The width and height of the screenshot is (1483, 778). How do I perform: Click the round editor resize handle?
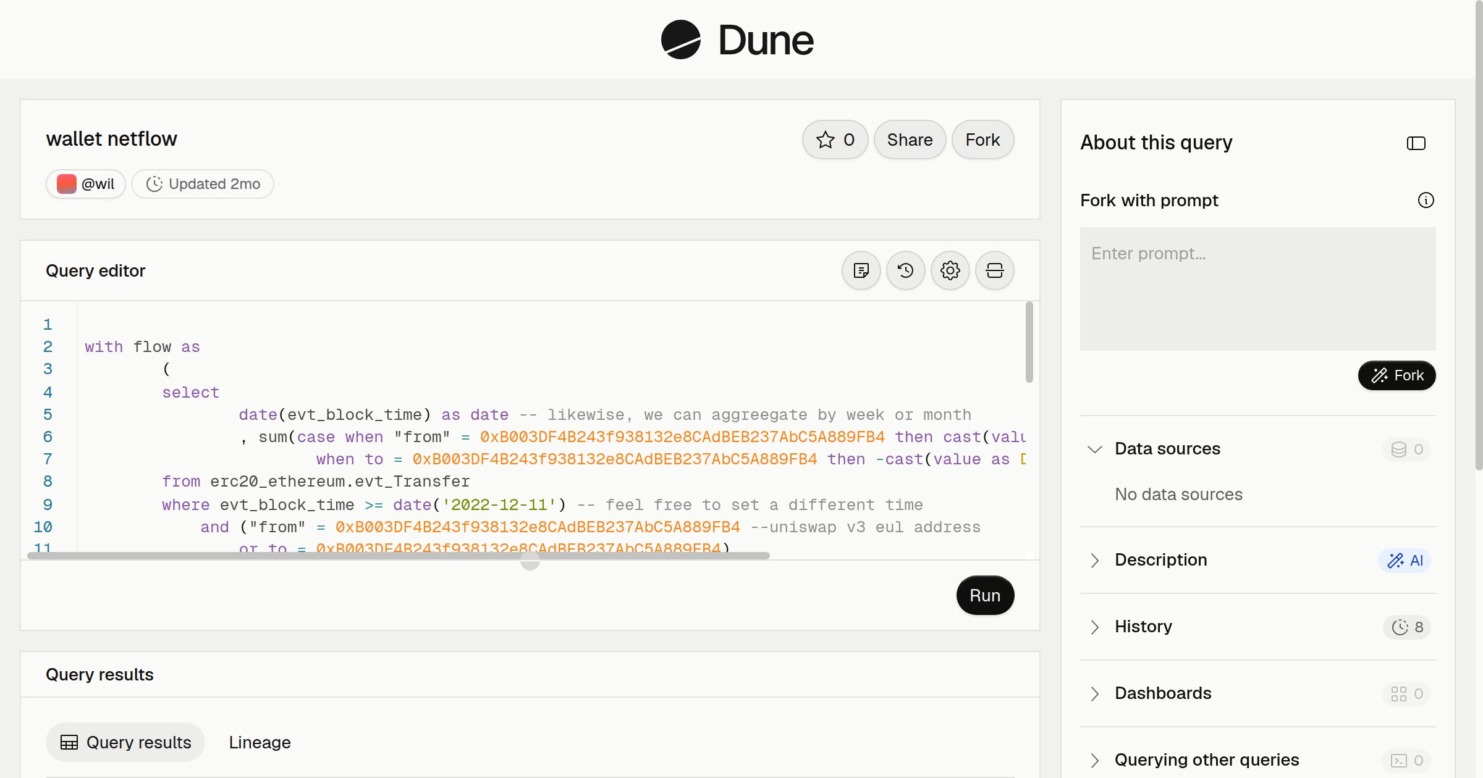[x=530, y=561]
